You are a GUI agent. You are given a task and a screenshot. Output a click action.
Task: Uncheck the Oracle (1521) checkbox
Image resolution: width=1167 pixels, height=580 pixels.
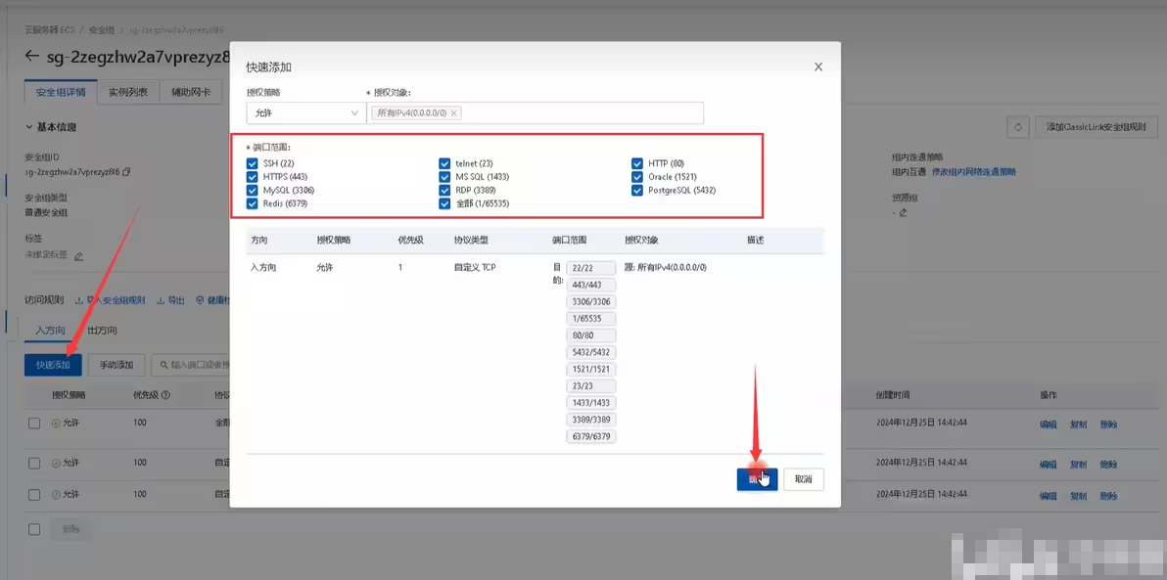pyautogui.click(x=637, y=177)
